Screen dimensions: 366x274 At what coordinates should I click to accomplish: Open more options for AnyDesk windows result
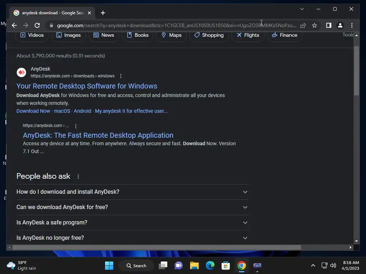121,76
